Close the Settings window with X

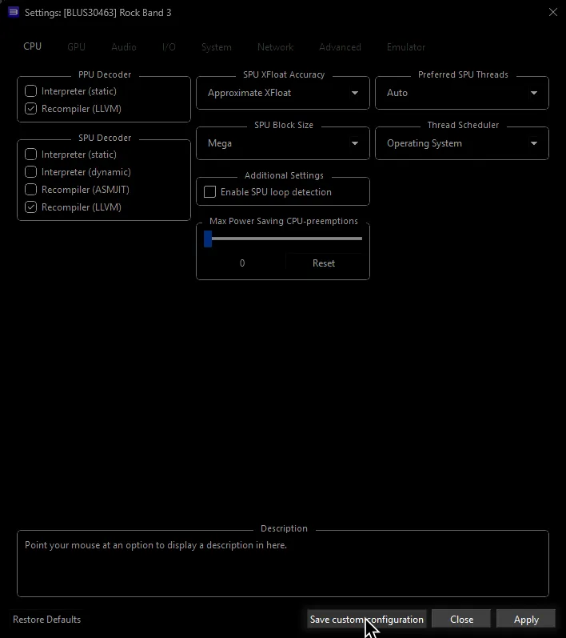click(x=553, y=12)
